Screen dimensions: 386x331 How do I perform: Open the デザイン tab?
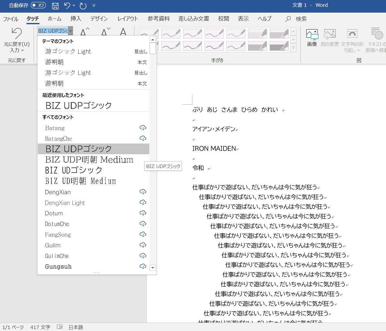click(99, 19)
